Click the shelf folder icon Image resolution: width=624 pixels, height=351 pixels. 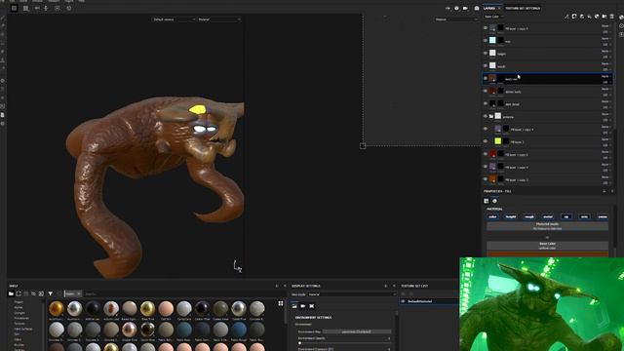click(x=11, y=293)
